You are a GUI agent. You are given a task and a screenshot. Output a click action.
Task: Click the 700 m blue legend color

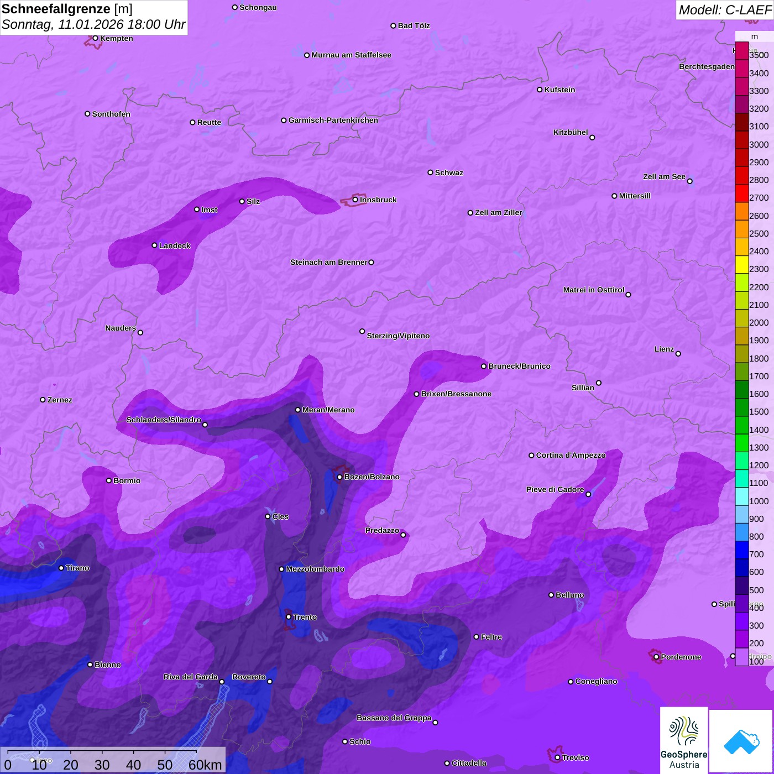(x=742, y=550)
